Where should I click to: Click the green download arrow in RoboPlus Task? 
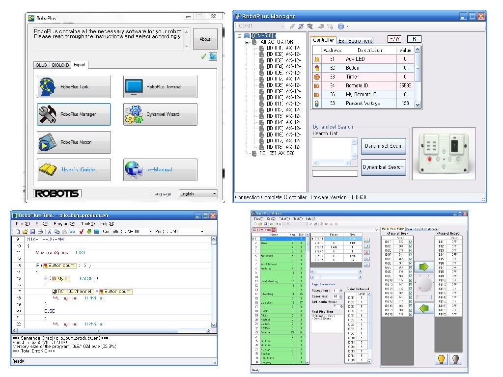(89, 232)
